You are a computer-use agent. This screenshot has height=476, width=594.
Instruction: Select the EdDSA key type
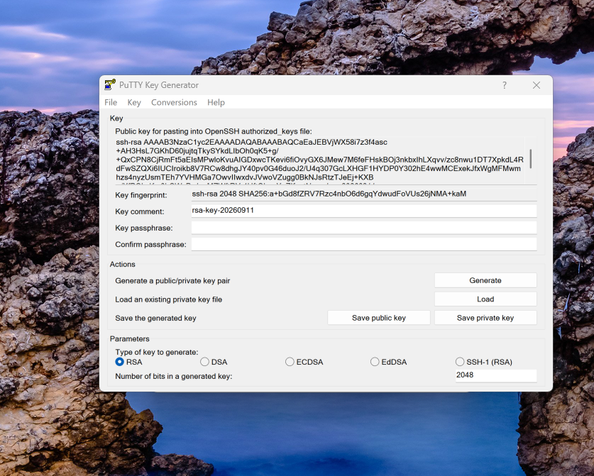pyautogui.click(x=389, y=362)
